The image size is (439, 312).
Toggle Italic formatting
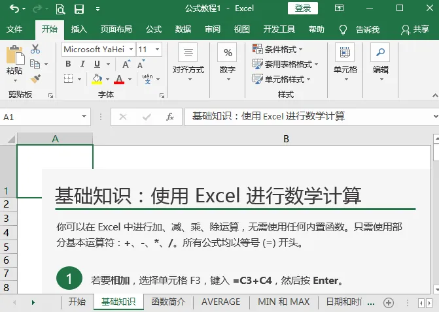tap(82, 64)
